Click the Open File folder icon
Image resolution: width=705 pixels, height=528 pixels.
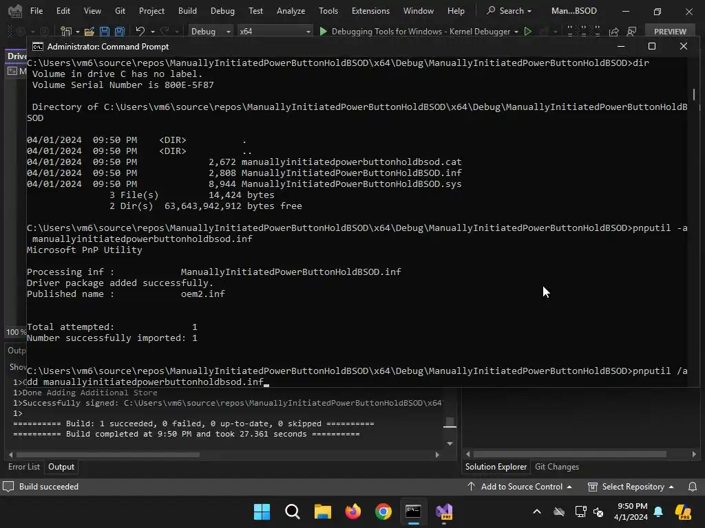point(90,32)
